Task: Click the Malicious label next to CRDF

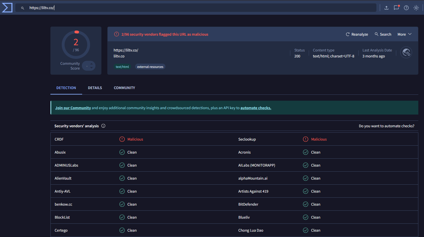Action: click(135, 139)
